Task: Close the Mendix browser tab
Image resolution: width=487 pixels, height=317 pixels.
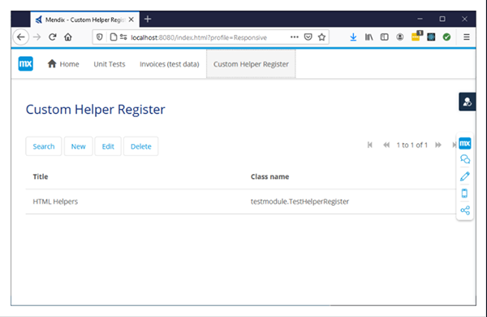Action: [x=131, y=20]
